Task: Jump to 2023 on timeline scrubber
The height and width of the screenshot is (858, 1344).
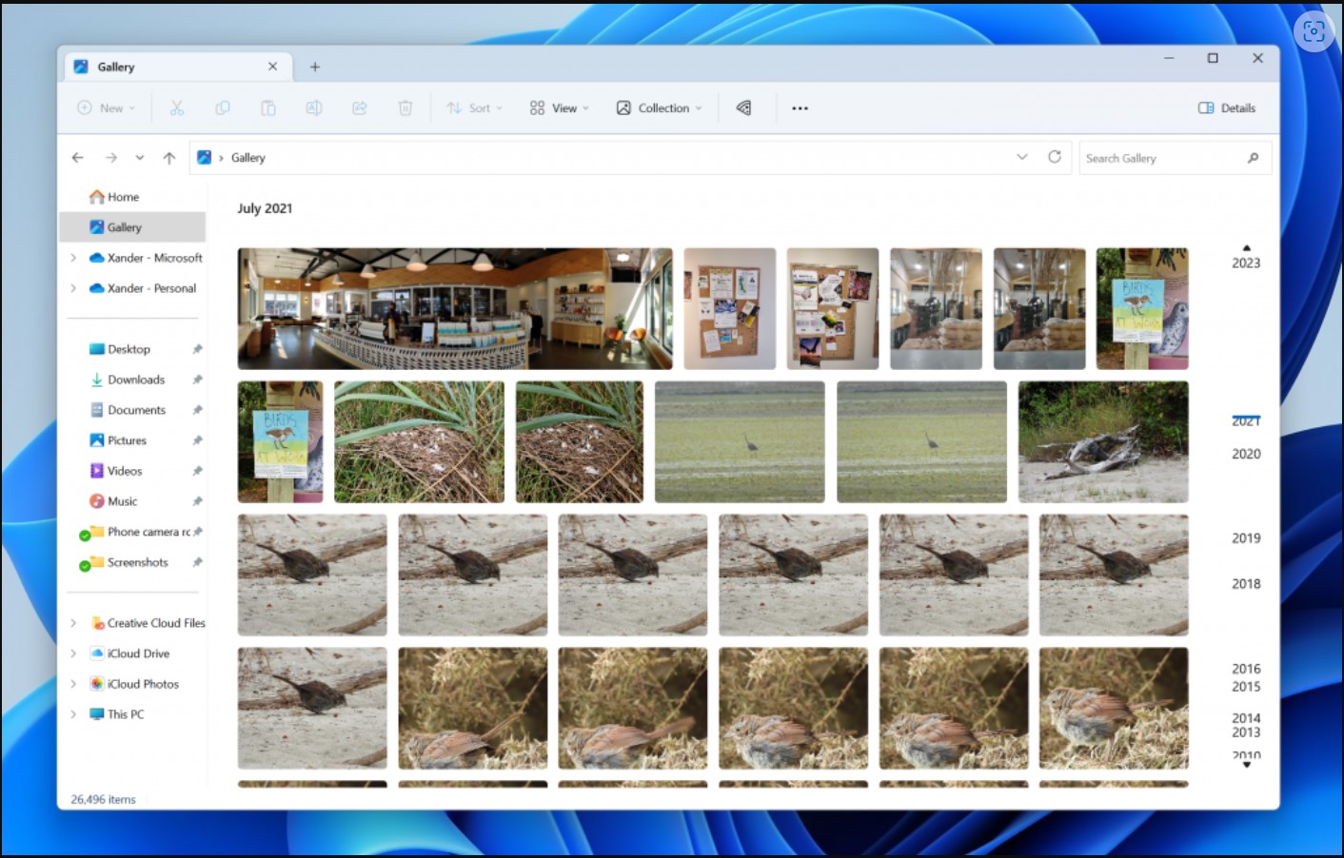Action: pos(1246,263)
